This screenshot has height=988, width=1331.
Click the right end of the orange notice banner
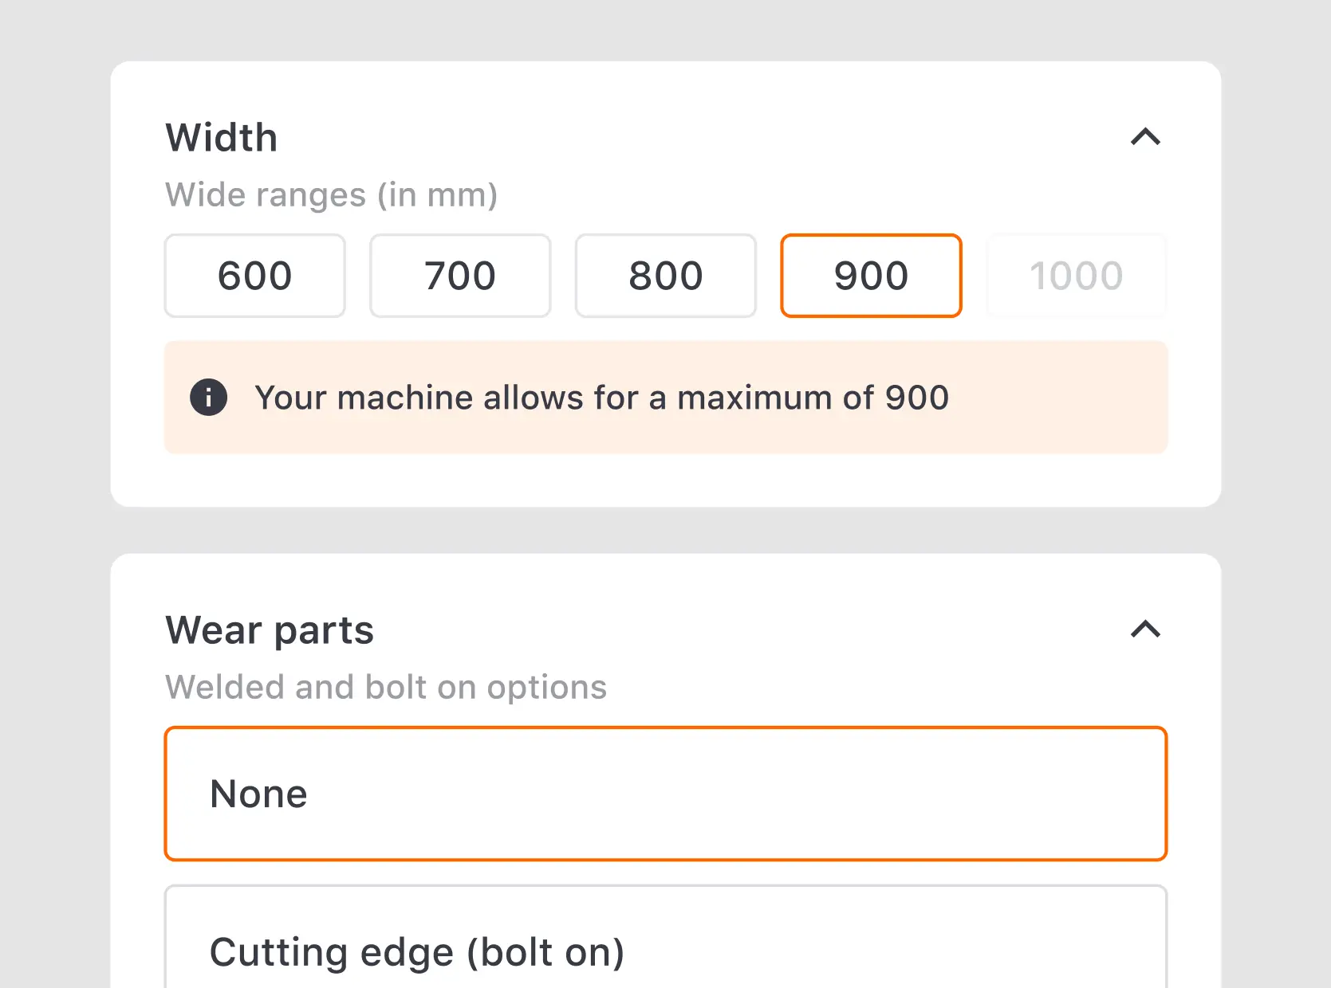click(x=1116, y=397)
